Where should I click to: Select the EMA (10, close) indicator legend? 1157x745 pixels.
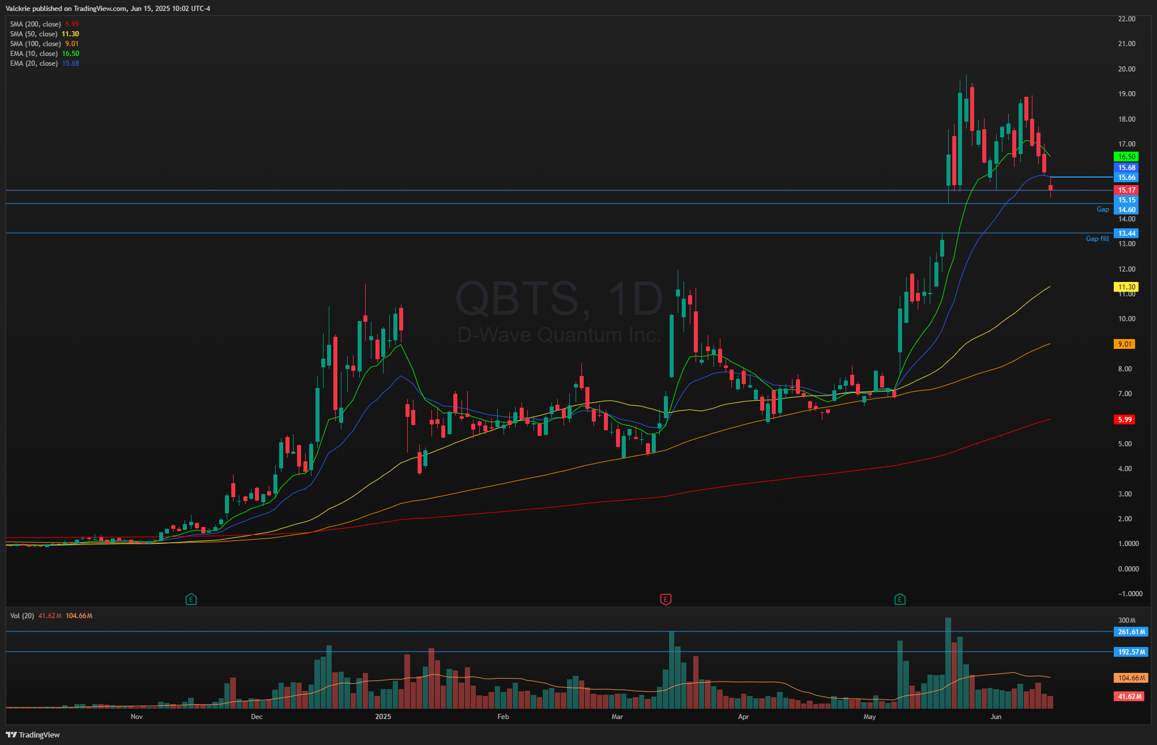tap(44, 54)
